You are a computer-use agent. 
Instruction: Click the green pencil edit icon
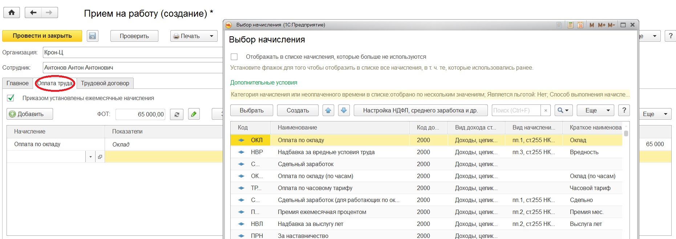coord(194,114)
